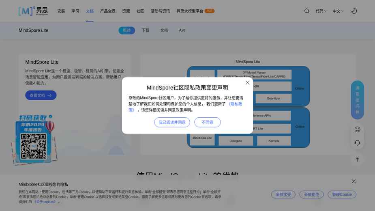Accept all cookies with 全部接受
375x211 pixels.
click(283, 194)
